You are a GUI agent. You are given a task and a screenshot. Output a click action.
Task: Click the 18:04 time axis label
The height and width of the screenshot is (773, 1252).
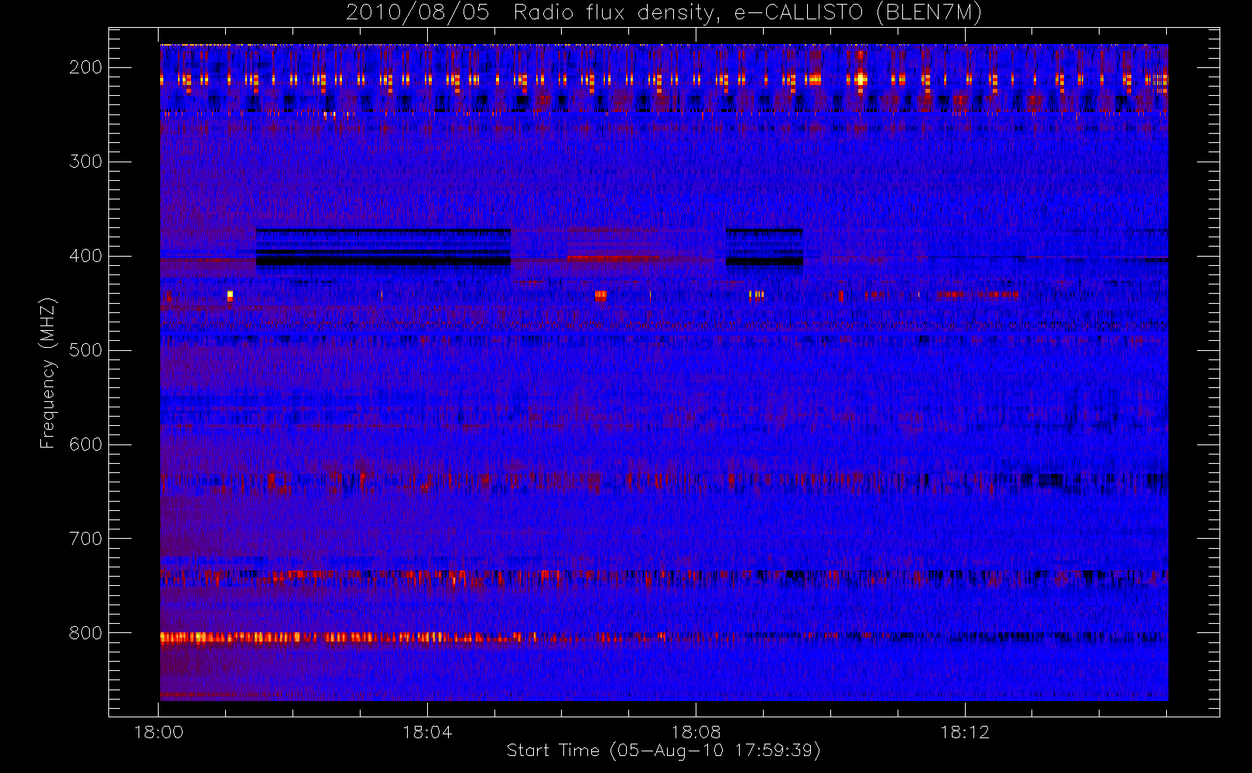click(x=427, y=732)
